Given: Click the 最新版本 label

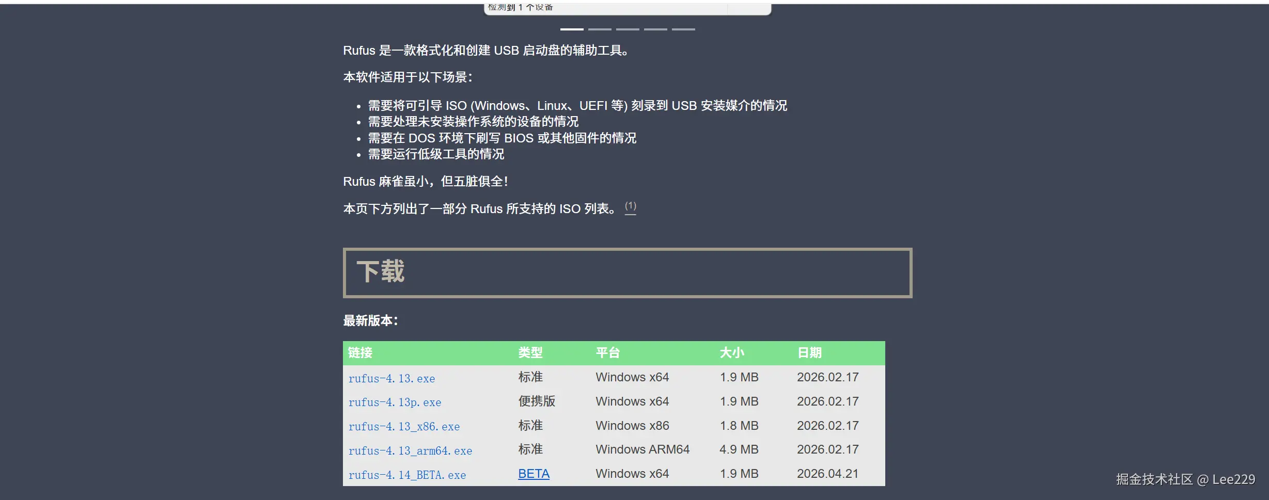Looking at the screenshot, I should point(370,320).
